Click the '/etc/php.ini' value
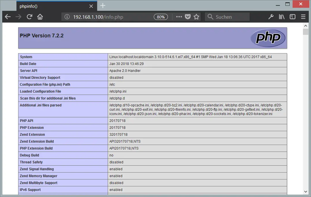This screenshot has width=311, height=197. (118, 91)
